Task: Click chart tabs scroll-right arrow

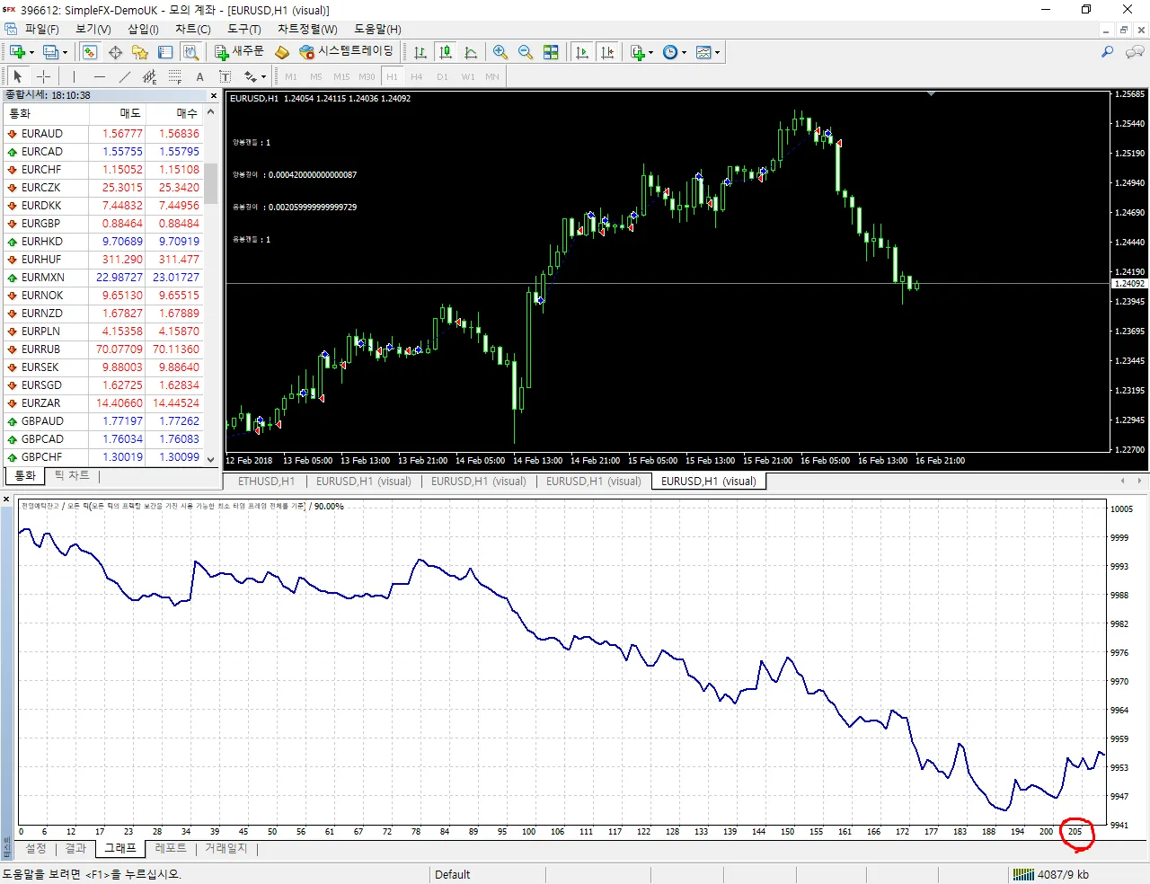Action: (x=1141, y=482)
